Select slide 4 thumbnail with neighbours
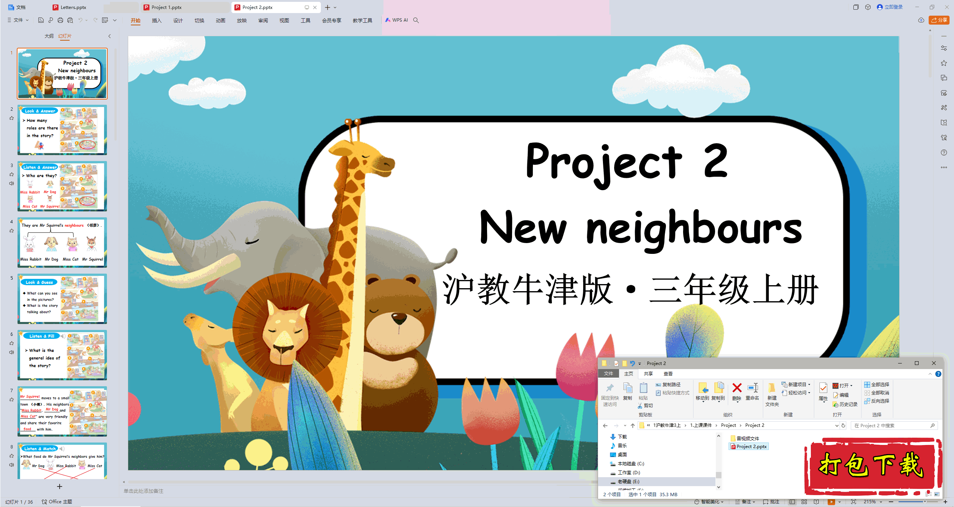This screenshot has width=954, height=507. click(x=62, y=242)
